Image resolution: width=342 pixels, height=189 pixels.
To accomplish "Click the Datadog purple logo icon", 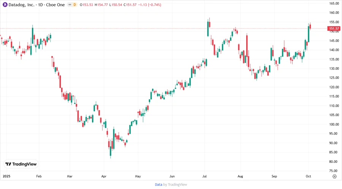I will point(5,5).
